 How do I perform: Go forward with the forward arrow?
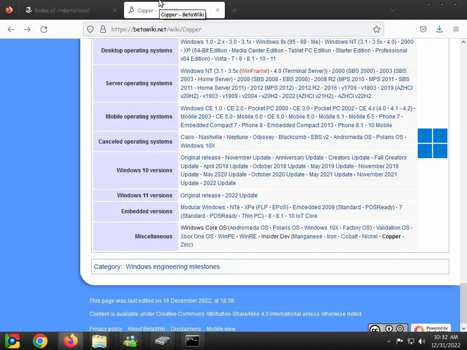[x=27, y=29]
